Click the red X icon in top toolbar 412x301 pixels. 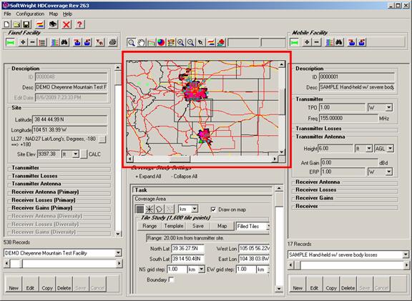pyautogui.click(x=67, y=24)
